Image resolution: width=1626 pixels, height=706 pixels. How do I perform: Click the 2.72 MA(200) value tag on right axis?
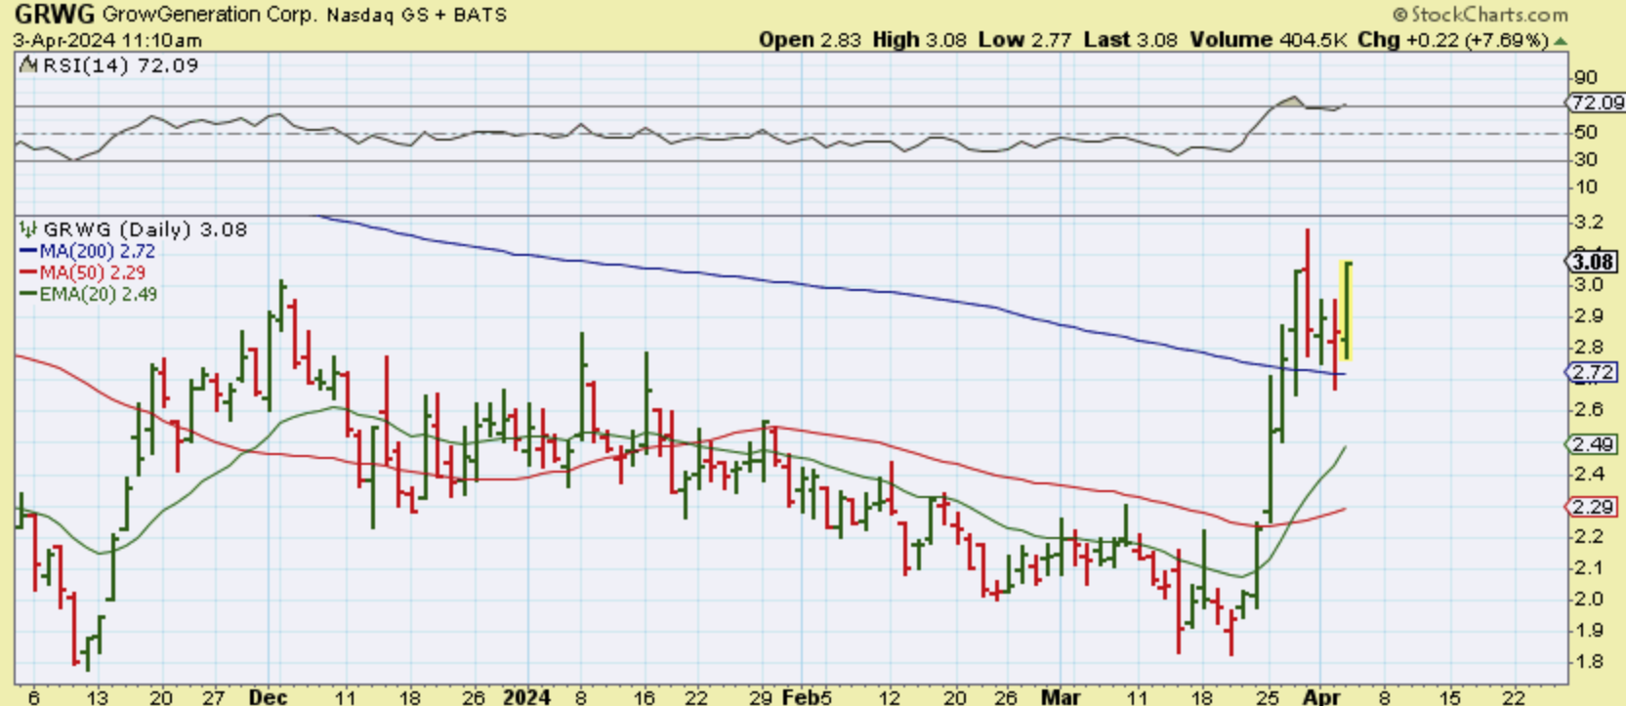tap(1594, 372)
